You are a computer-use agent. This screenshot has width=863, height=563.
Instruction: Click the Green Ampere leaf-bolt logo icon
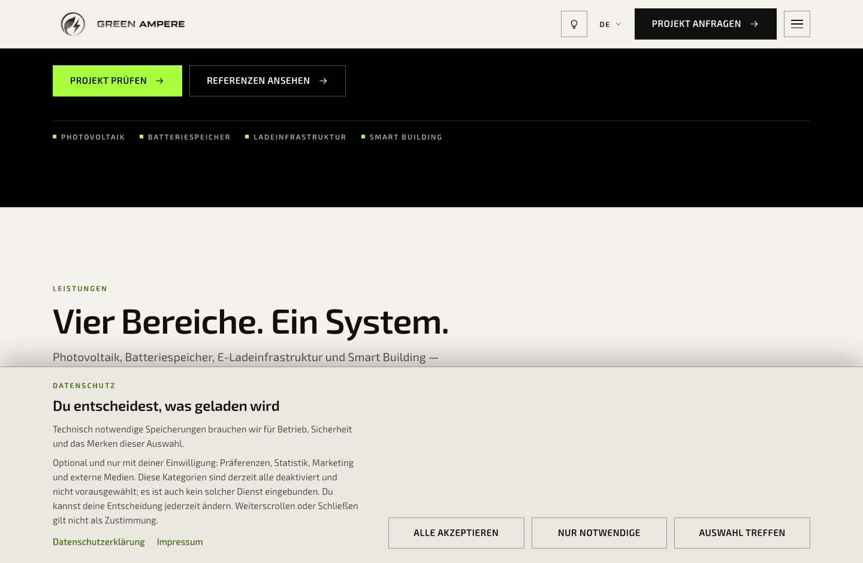point(73,24)
